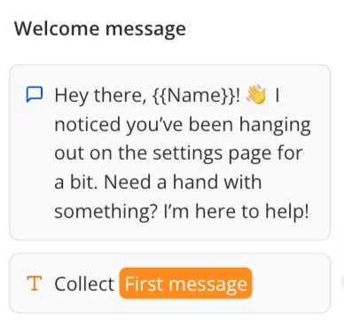The width and height of the screenshot is (344, 329).
Task: Click the text "something? I'm here to help!"
Action: coord(182,211)
